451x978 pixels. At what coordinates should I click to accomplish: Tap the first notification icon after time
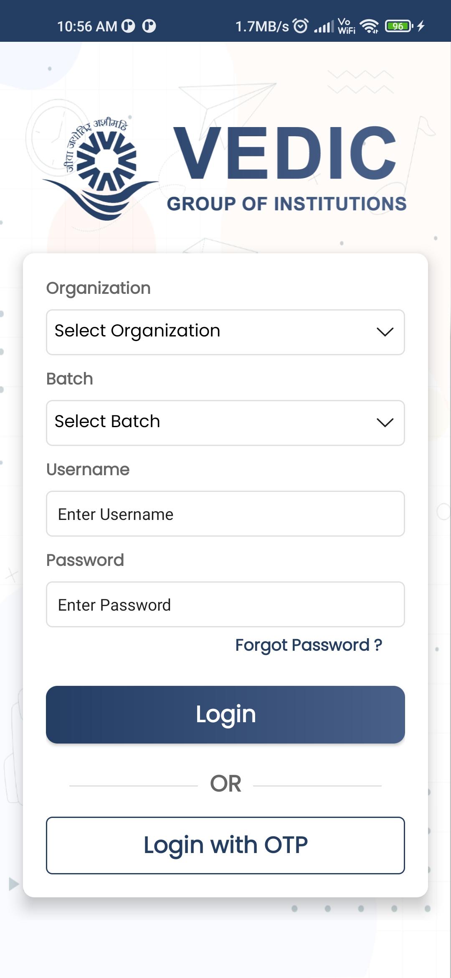pos(128,26)
